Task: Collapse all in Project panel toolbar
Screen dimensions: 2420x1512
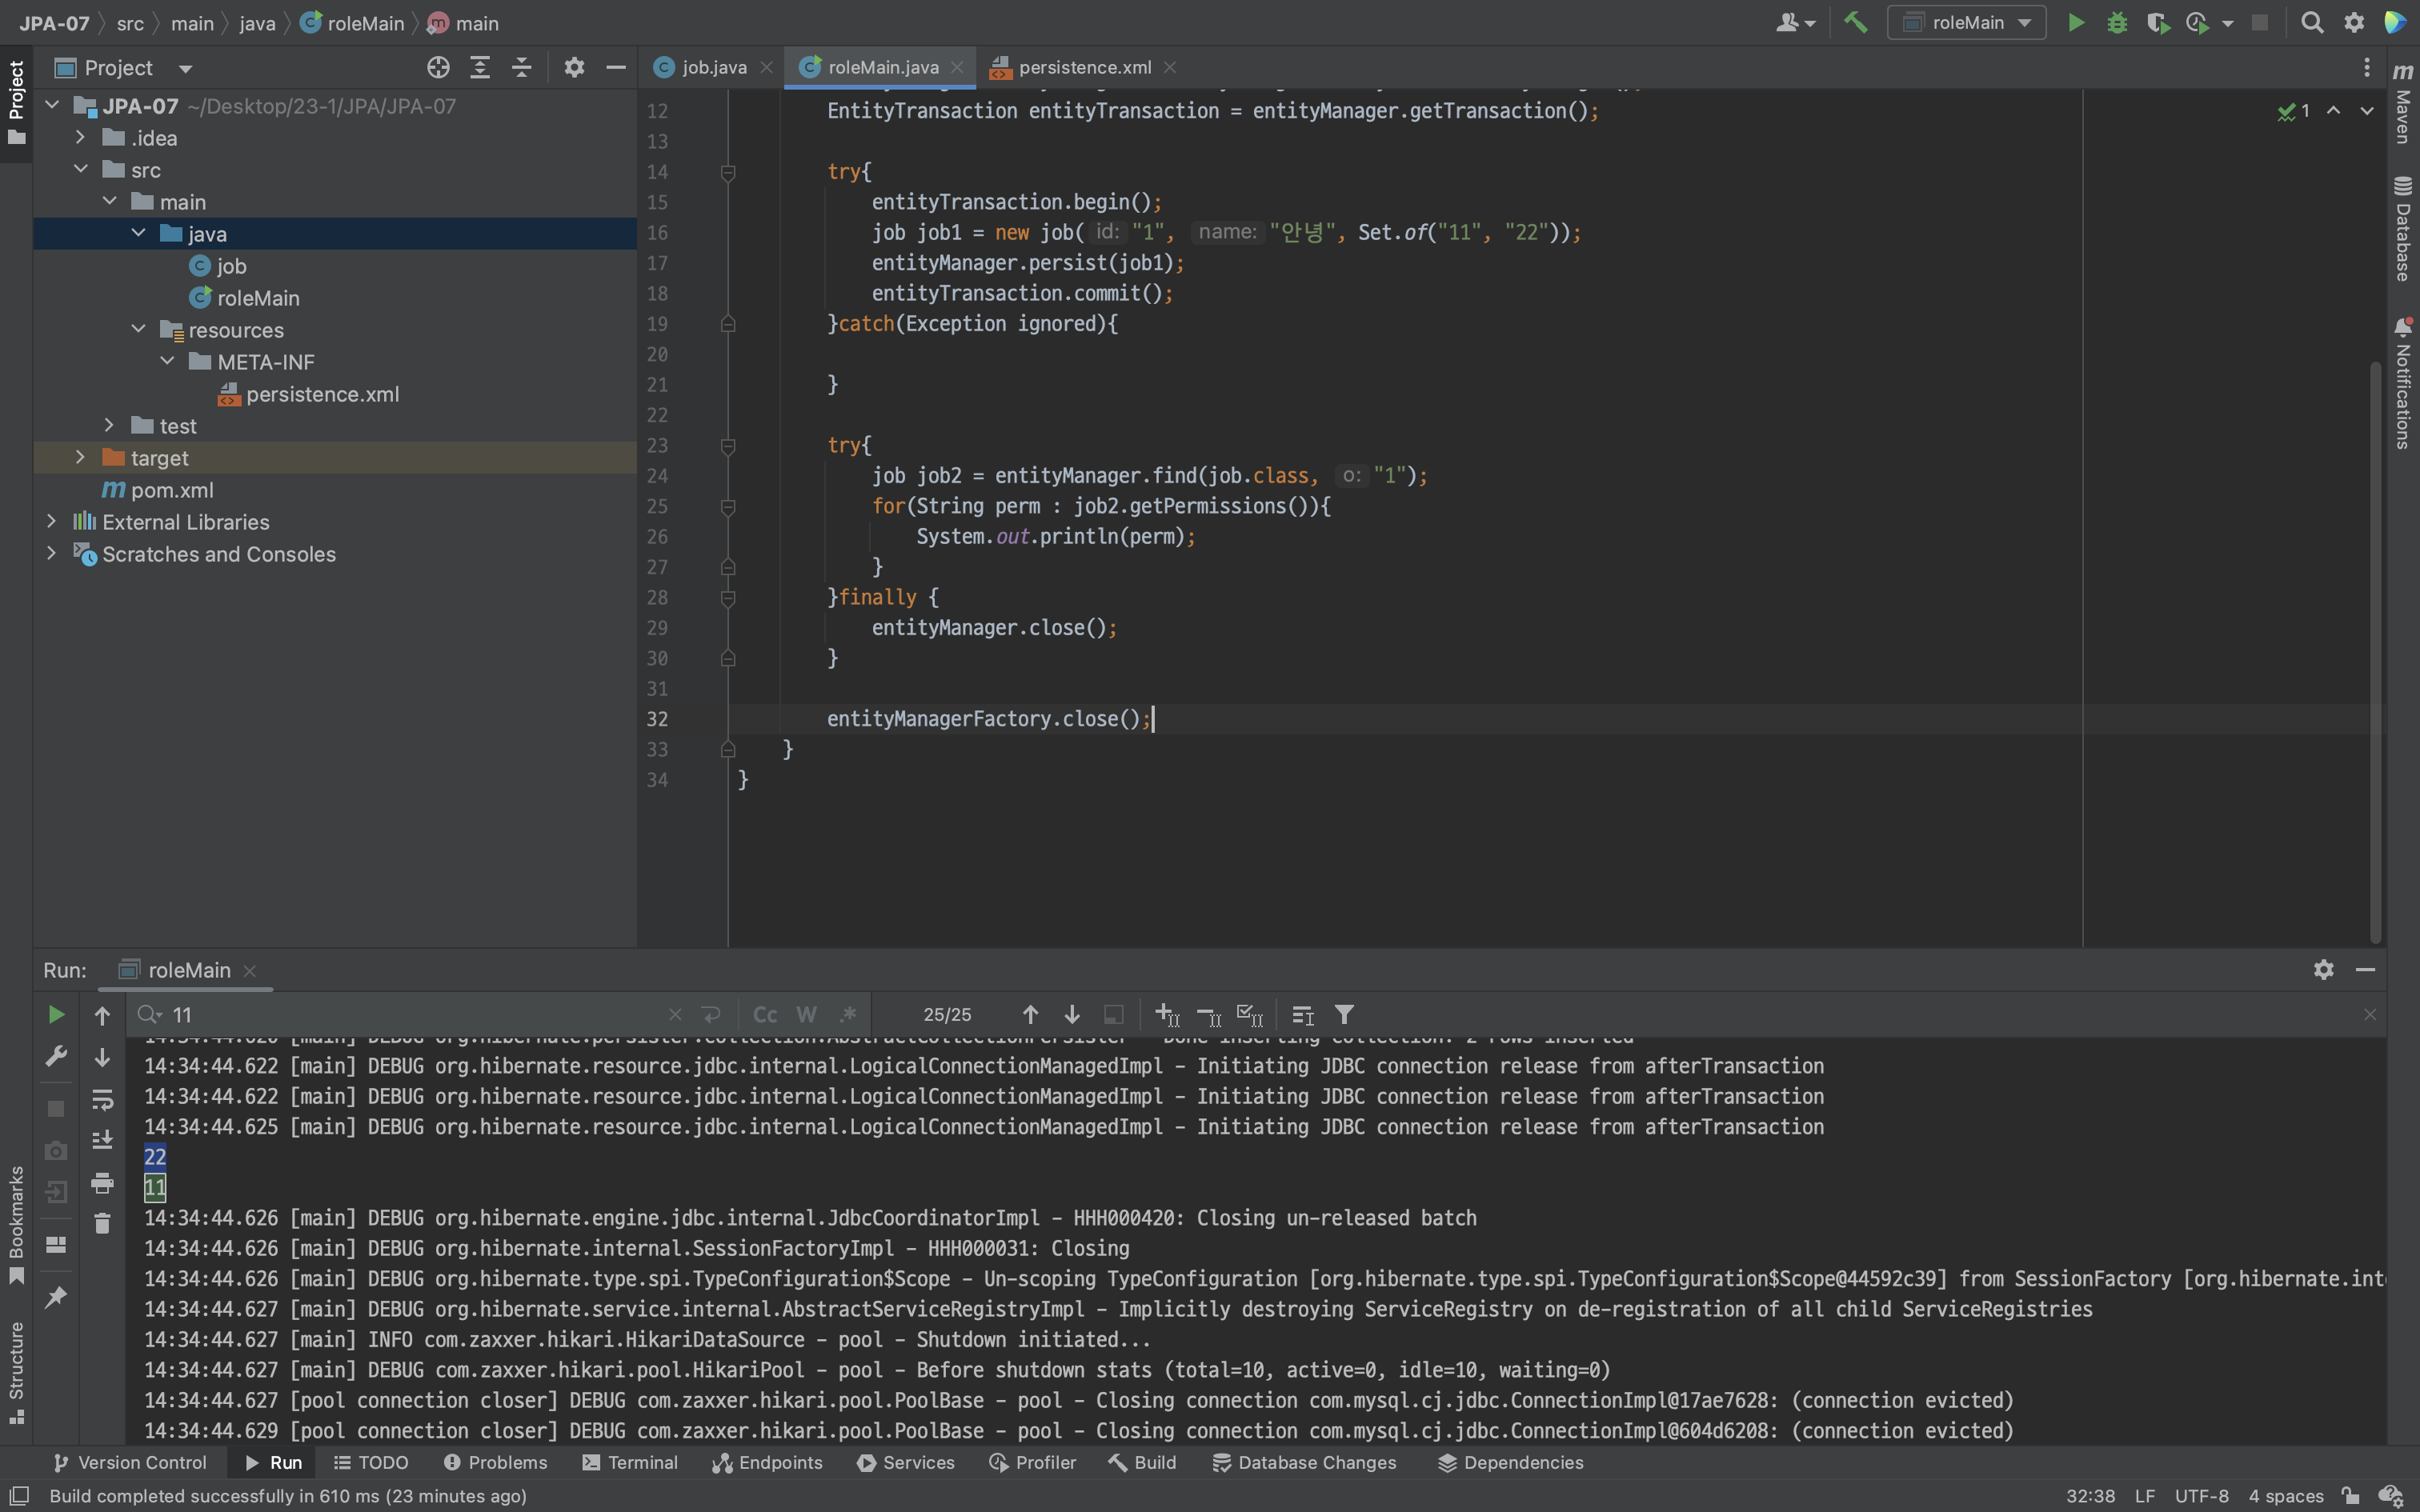Action: 522,67
